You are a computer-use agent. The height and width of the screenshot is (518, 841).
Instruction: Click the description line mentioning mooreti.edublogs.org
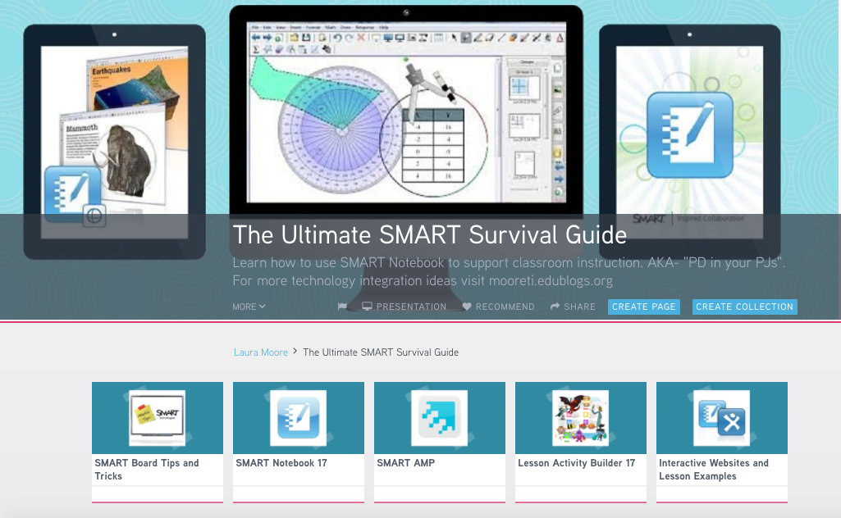pyautogui.click(x=423, y=280)
